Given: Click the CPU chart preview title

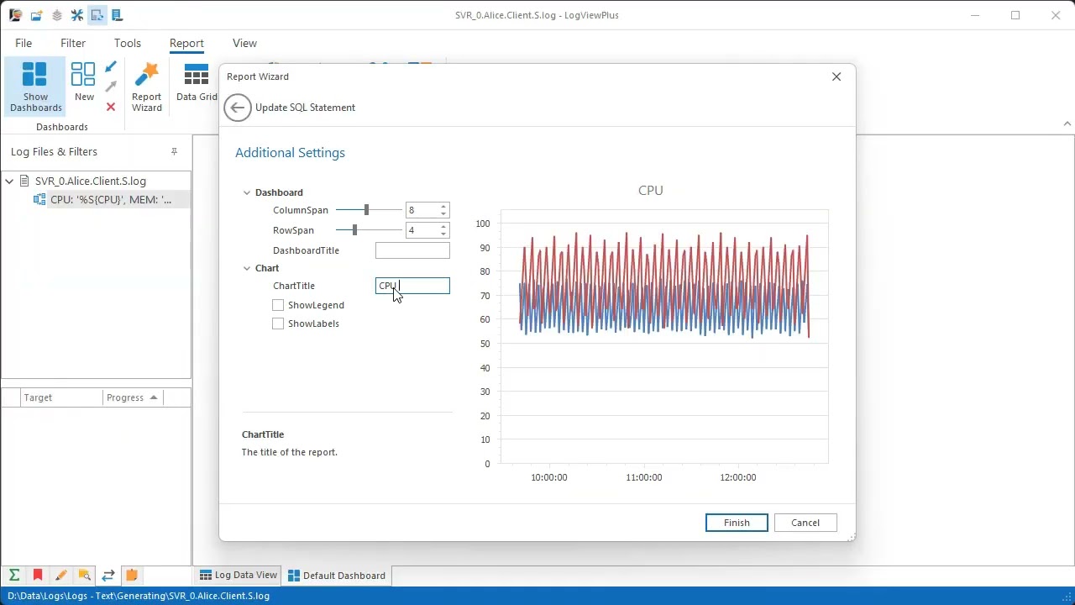Looking at the screenshot, I should pyautogui.click(x=651, y=191).
